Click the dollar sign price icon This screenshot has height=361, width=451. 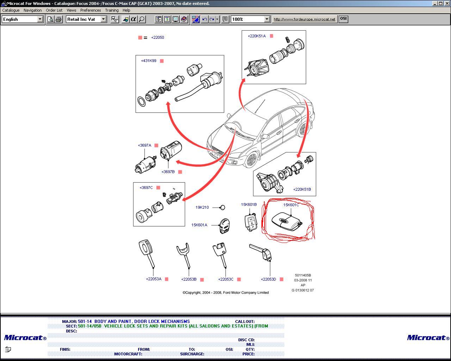pyautogui.click(x=167, y=19)
